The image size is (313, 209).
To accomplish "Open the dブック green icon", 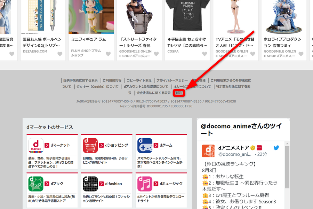I will click(36, 184).
